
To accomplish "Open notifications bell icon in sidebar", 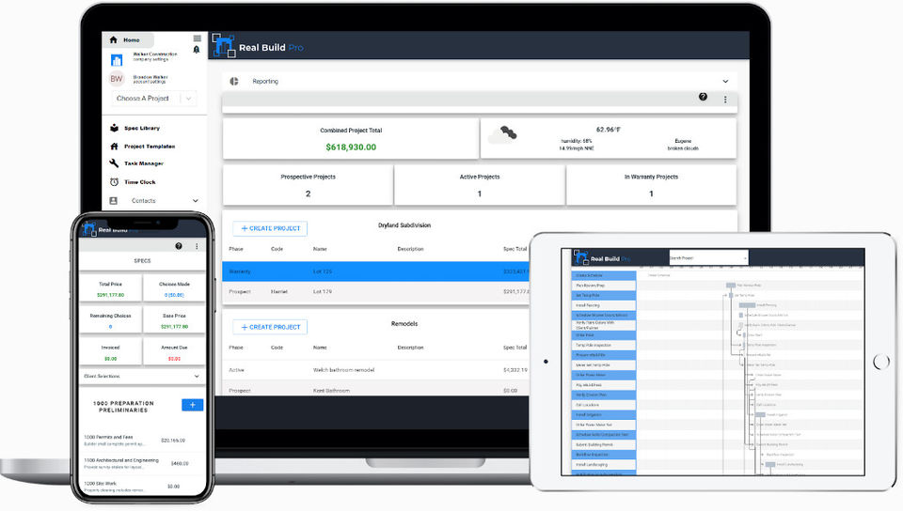I will pyautogui.click(x=197, y=50).
